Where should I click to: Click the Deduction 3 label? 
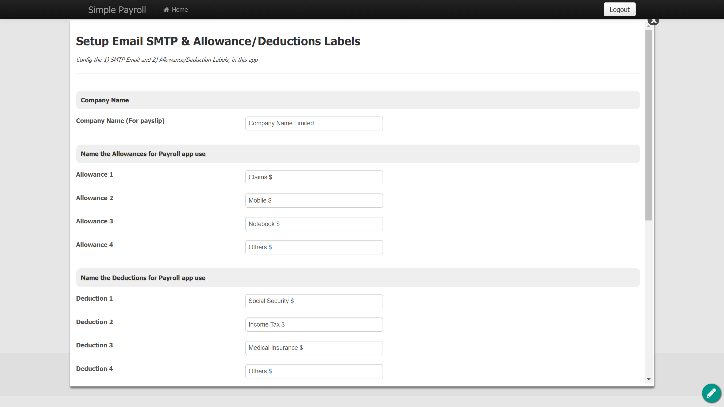[94, 345]
